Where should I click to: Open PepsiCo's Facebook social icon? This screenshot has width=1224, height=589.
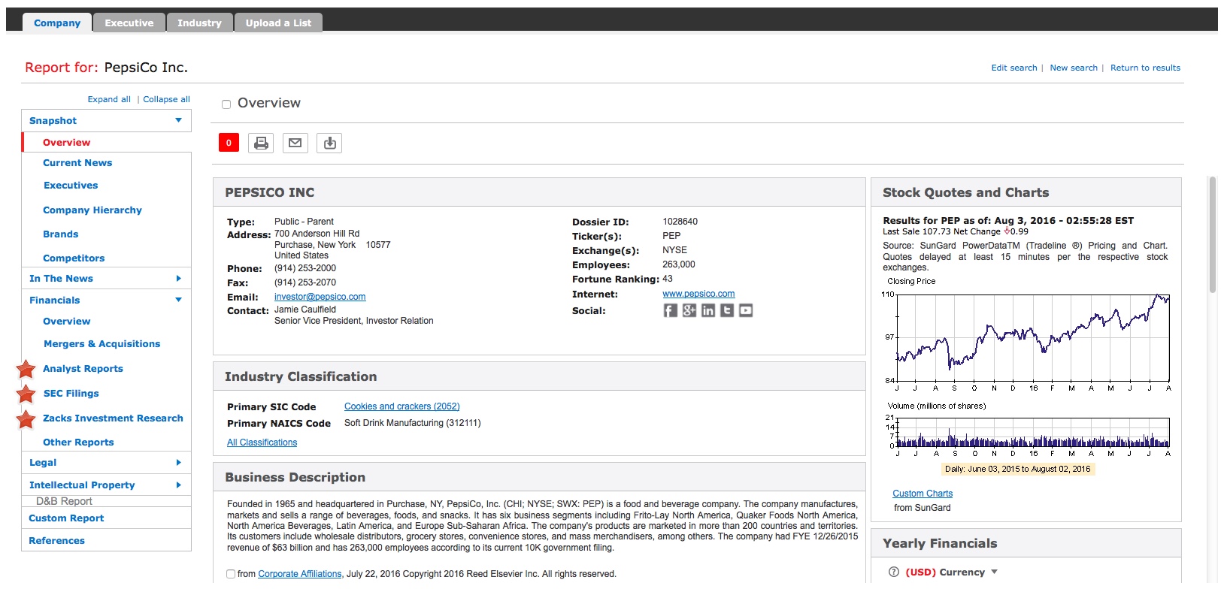[670, 310]
